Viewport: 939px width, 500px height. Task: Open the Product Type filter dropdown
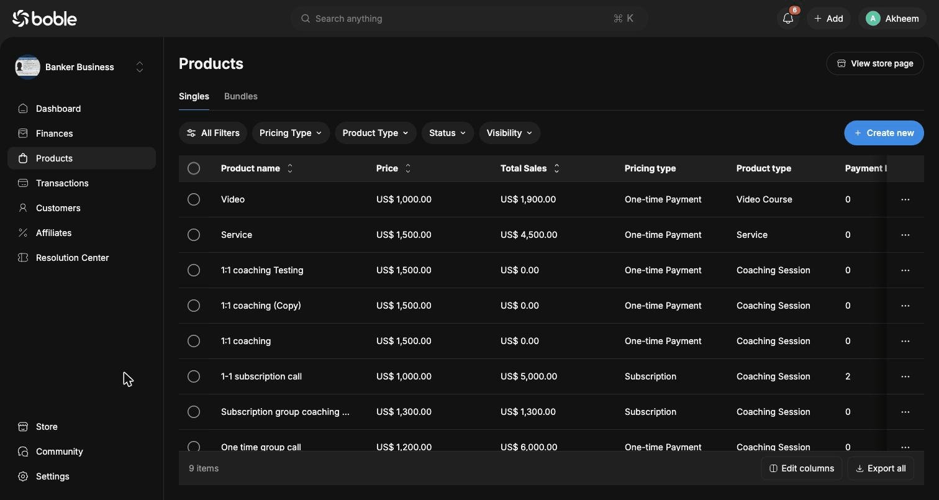[376, 133]
